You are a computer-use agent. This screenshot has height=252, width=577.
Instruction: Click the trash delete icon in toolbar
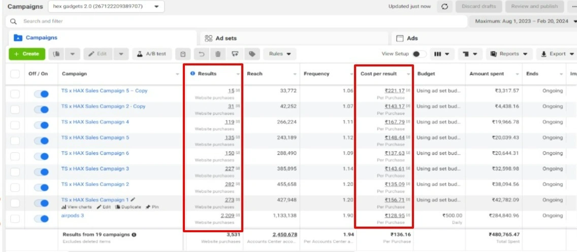218,54
